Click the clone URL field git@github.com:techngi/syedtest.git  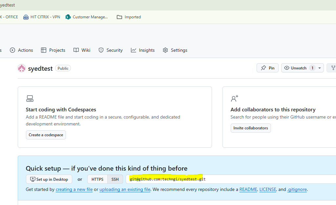(231, 179)
